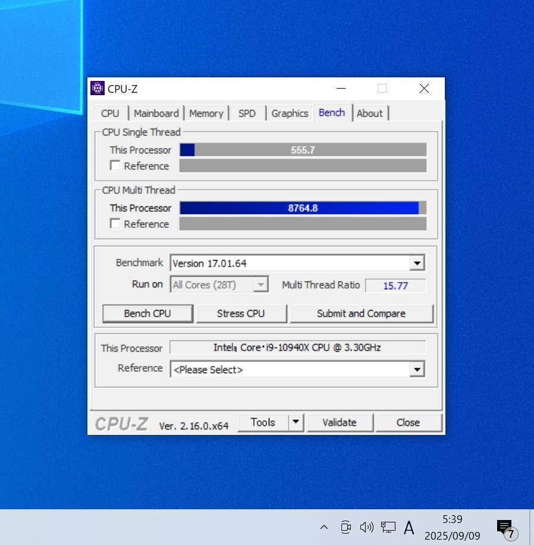This screenshot has height=545, width=534.
Task: Show hidden tray icons chevron
Action: [x=324, y=527]
